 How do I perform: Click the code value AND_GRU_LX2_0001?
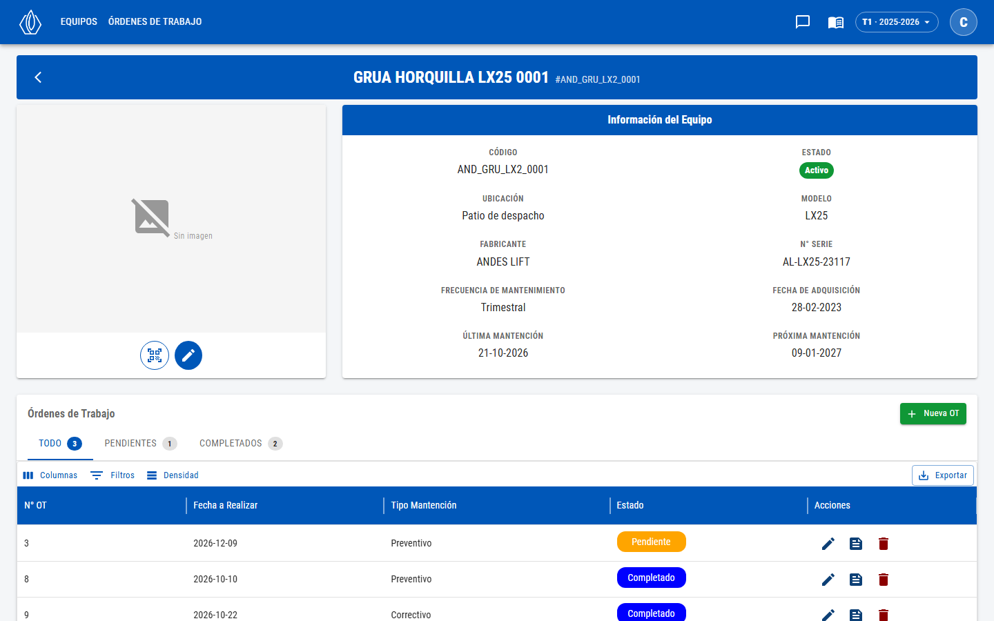coord(503,170)
